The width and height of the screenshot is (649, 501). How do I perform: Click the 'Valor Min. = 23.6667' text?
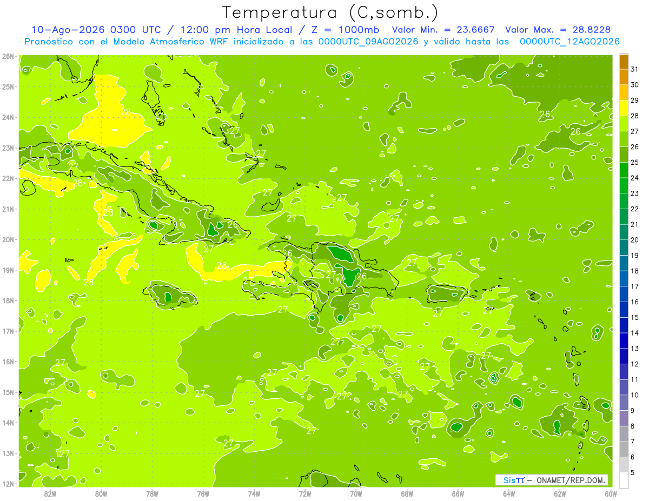(x=443, y=30)
